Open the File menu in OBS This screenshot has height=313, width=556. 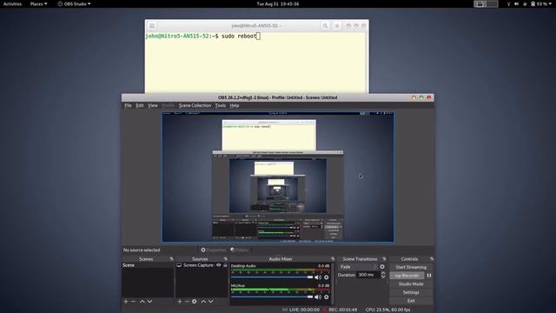point(128,105)
